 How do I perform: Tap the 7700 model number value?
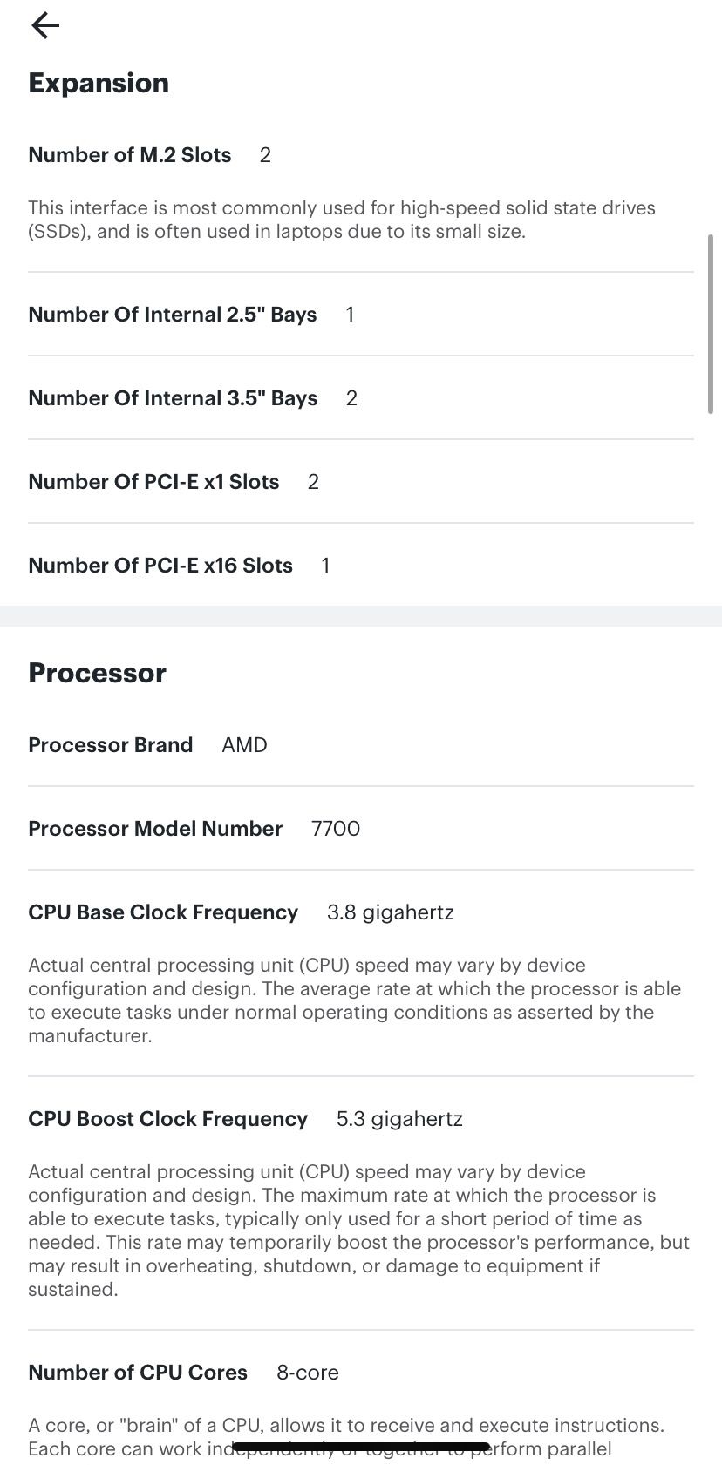(337, 828)
